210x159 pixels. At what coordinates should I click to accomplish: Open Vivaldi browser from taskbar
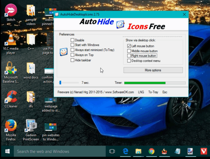[x=204, y=151]
